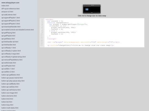
Task: Open api-setPlaylist.html
Action: [8, 66]
